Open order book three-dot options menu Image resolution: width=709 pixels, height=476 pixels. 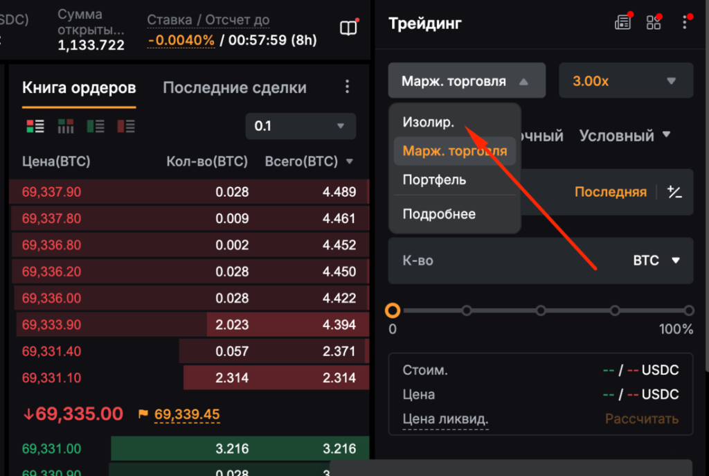click(348, 87)
